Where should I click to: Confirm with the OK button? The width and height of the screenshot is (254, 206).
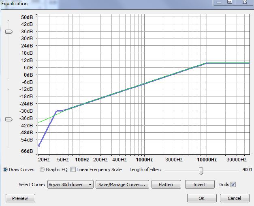pyautogui.click(x=202, y=198)
